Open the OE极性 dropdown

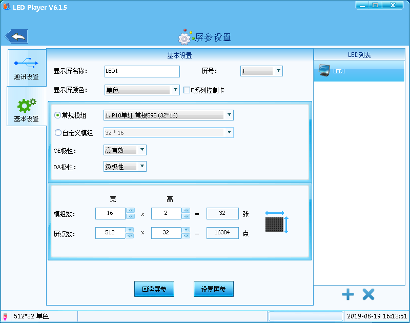pyautogui.click(x=142, y=150)
